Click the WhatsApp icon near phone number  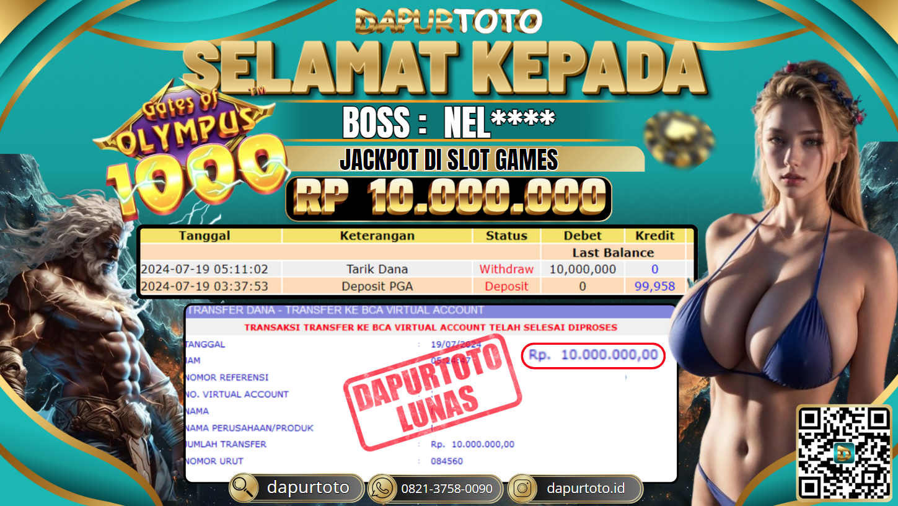382,489
